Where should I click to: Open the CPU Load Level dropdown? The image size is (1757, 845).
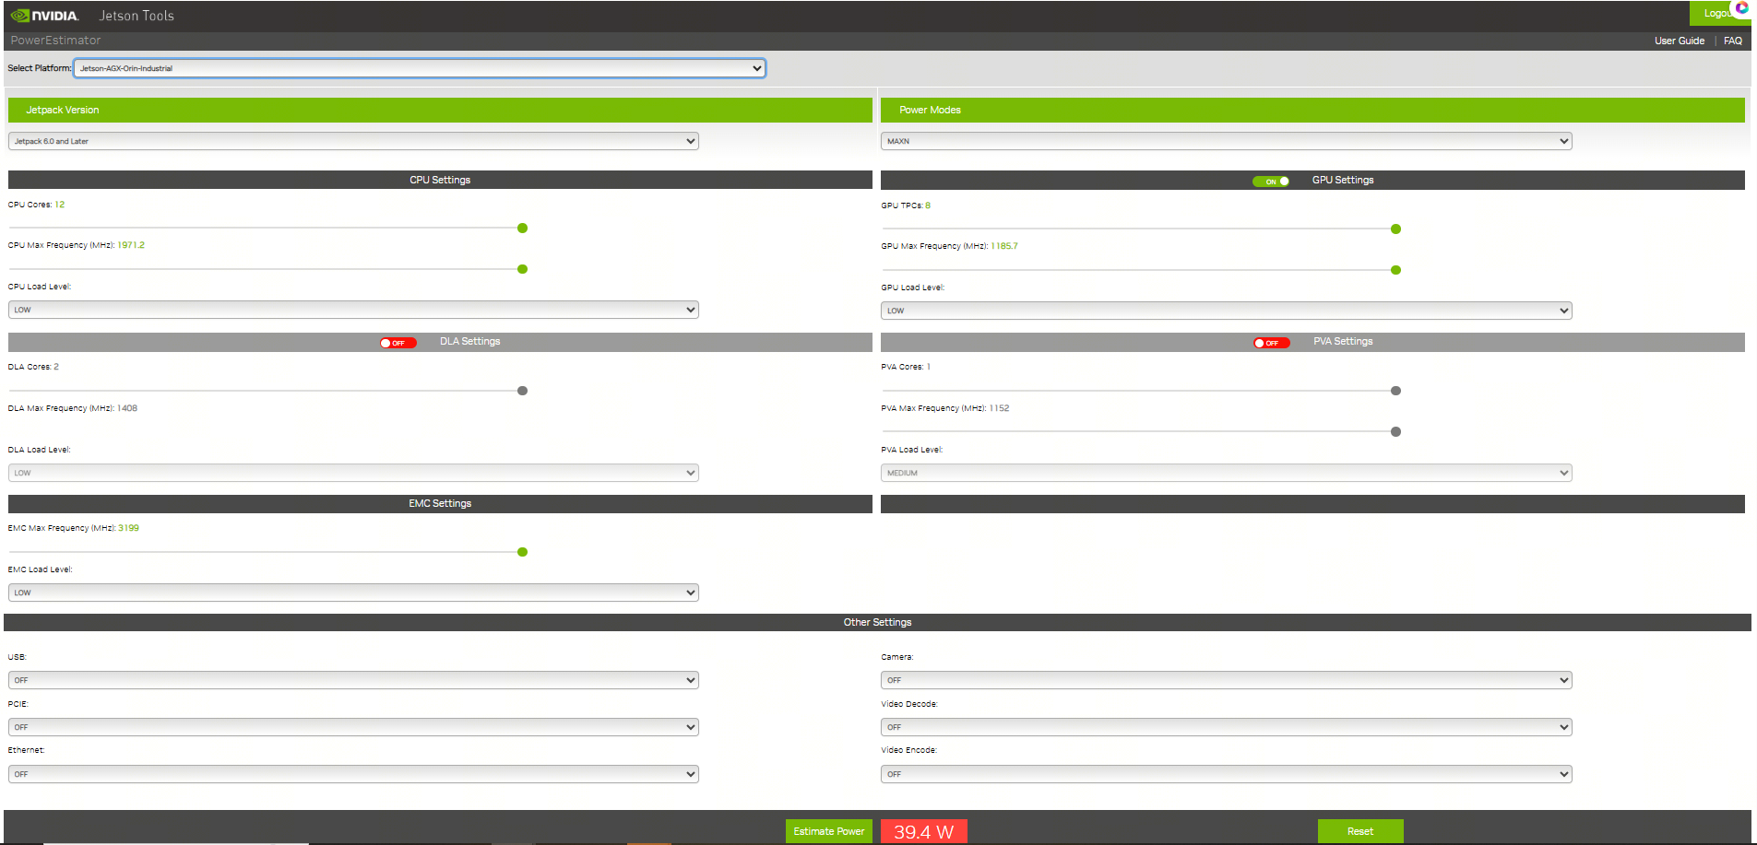point(353,310)
